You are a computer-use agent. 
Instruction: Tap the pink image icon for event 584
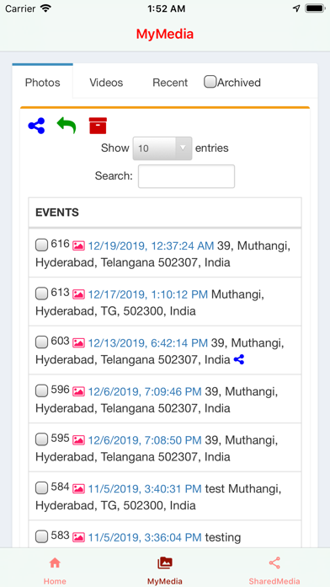[x=78, y=488]
